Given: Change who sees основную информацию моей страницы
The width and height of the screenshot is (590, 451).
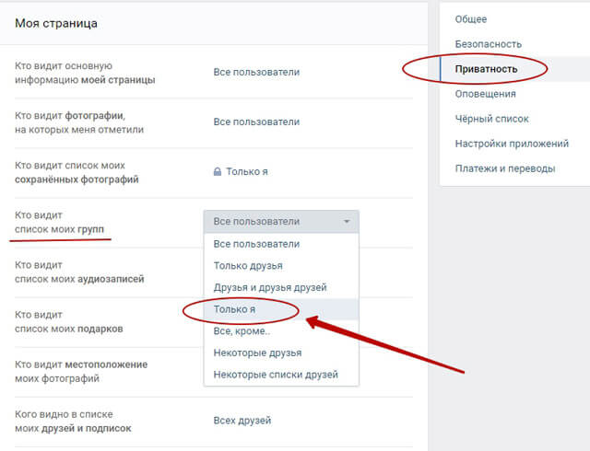Looking at the screenshot, I should pos(256,72).
